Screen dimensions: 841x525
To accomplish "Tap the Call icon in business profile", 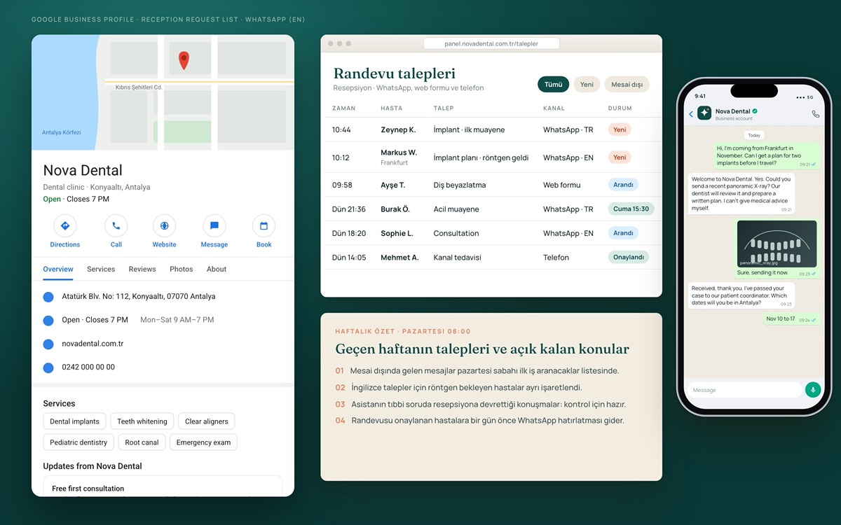I will click(116, 226).
